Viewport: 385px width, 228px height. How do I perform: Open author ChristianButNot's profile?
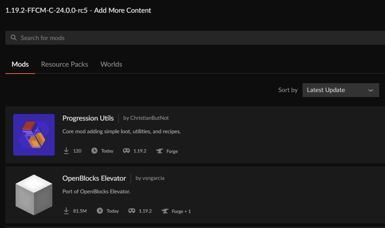pyautogui.click(x=149, y=118)
